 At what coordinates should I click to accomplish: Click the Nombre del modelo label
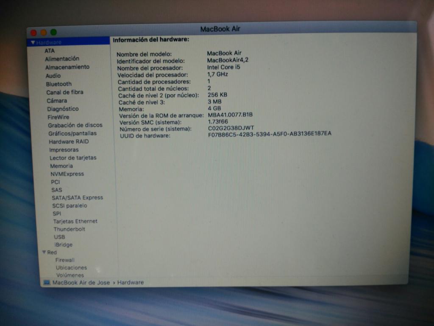pos(144,54)
